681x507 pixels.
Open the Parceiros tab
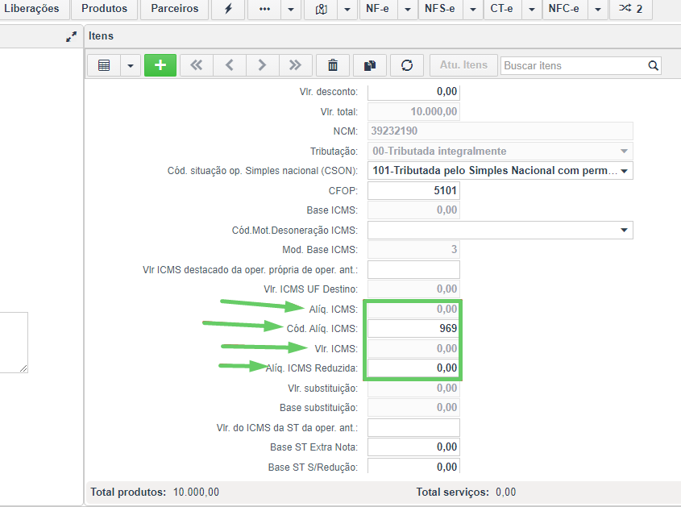[x=175, y=9]
